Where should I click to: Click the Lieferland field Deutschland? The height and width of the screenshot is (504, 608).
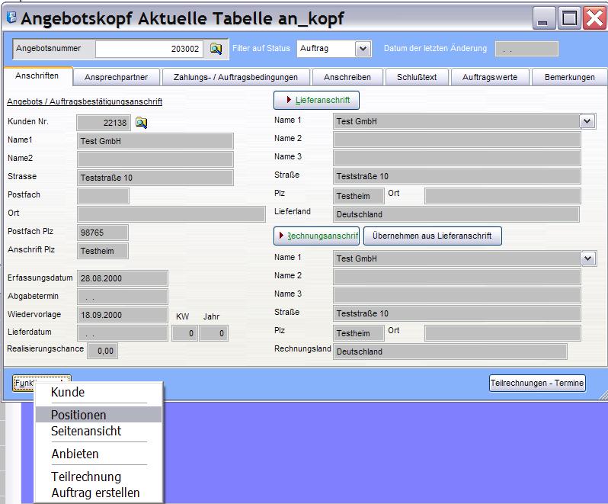coord(456,214)
